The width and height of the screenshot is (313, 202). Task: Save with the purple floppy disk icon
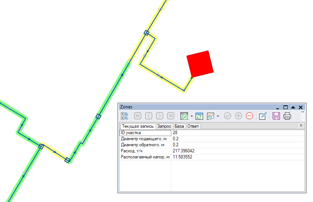276,116
